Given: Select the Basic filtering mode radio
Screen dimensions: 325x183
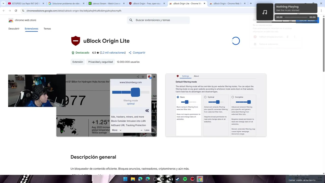Looking at the screenshot, I should pyautogui.click(x=178, y=97).
